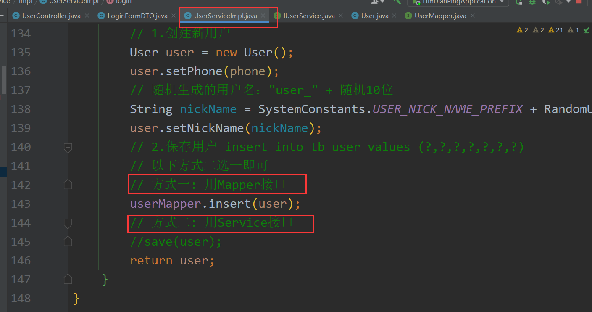Screen dimensions: 592x312
Task: Click the comment '1.创建新用户'
Action: [x=180, y=34]
